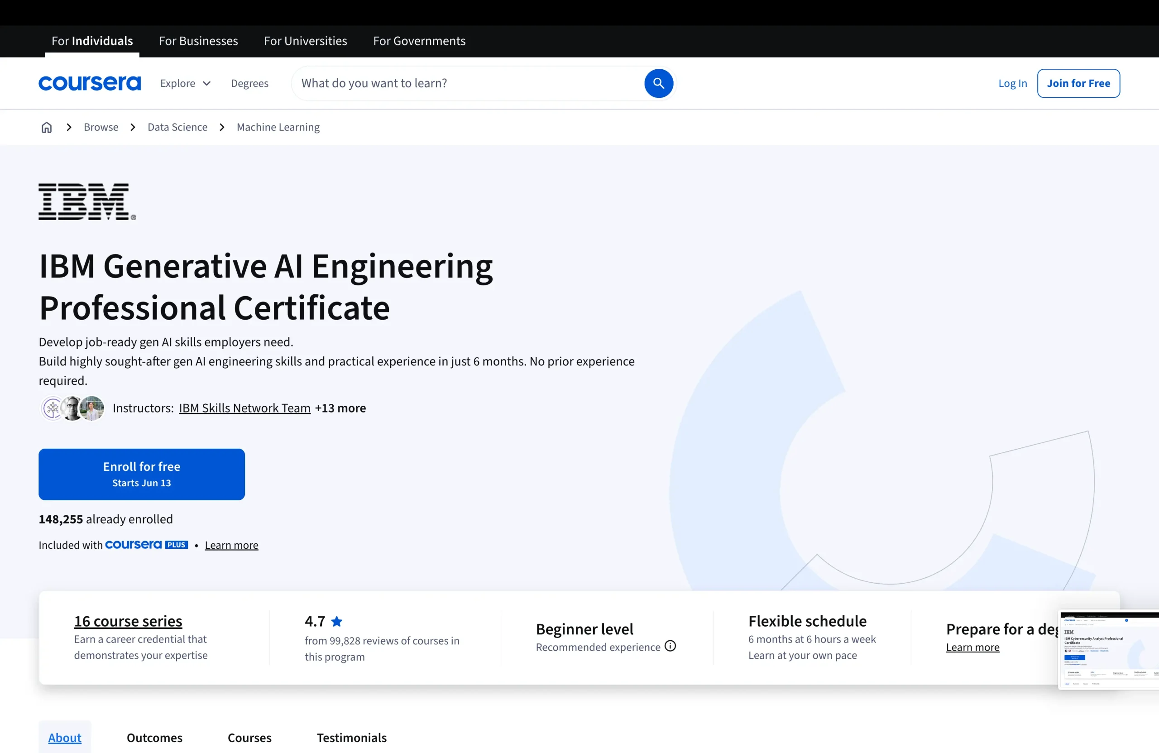
Task: Click the Coursera logo
Action: (90, 83)
